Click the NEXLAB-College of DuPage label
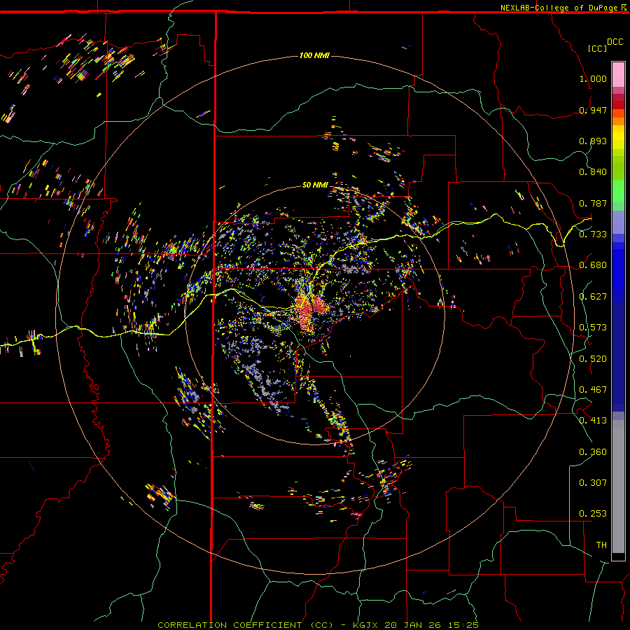 point(559,8)
